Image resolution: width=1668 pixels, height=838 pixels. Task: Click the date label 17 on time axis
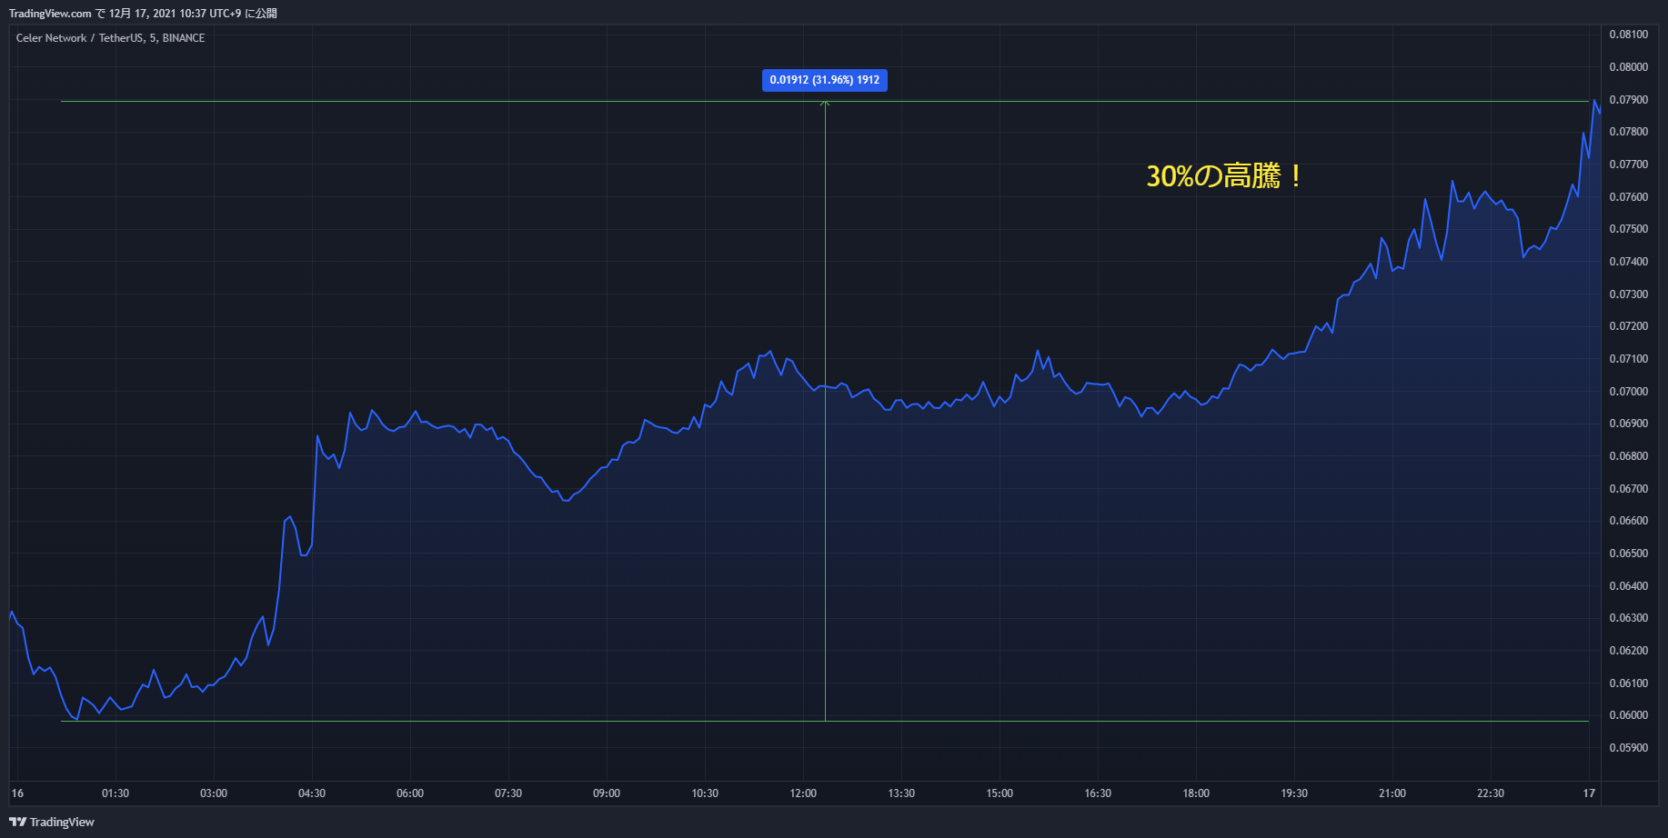(1589, 793)
